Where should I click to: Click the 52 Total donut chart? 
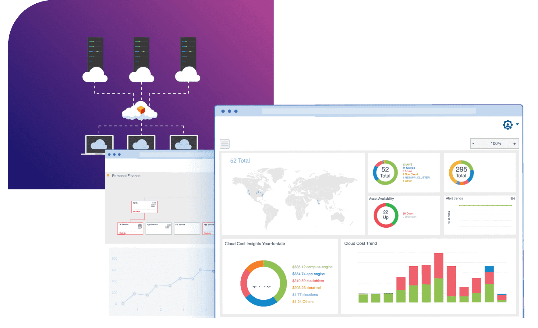coord(385,173)
